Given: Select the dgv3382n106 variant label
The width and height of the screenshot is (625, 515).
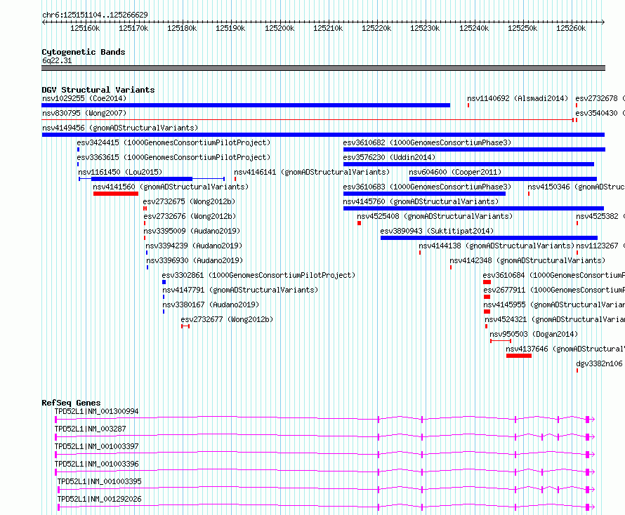Looking at the screenshot, I should (599, 363).
